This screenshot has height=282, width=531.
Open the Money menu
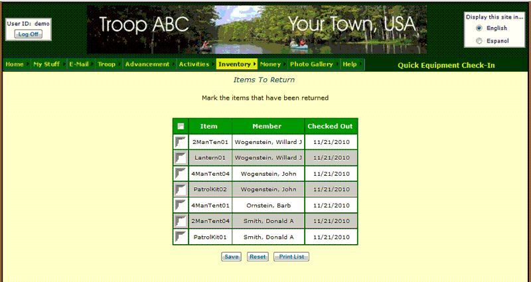(x=273, y=64)
